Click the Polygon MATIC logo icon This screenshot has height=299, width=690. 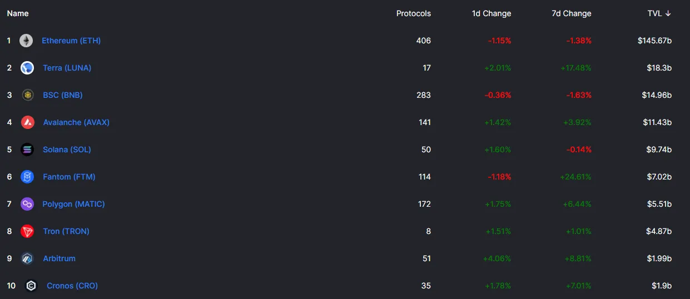(27, 204)
